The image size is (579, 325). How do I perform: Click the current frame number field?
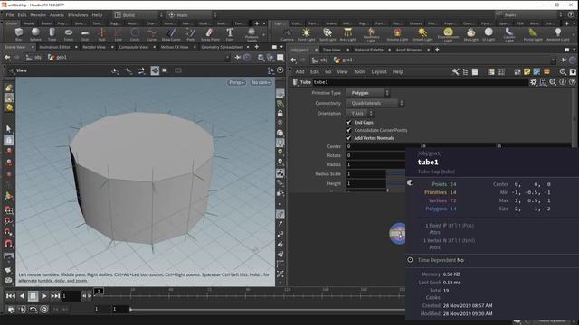coord(71,296)
